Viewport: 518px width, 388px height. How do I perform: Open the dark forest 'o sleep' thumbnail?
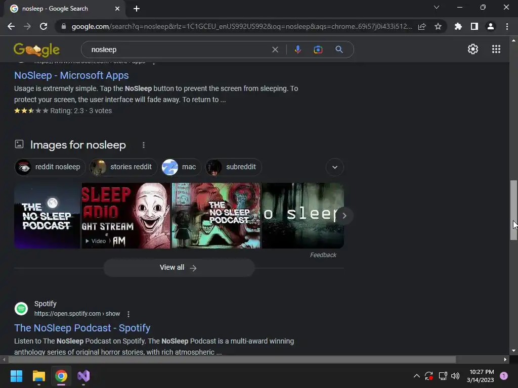click(x=303, y=215)
